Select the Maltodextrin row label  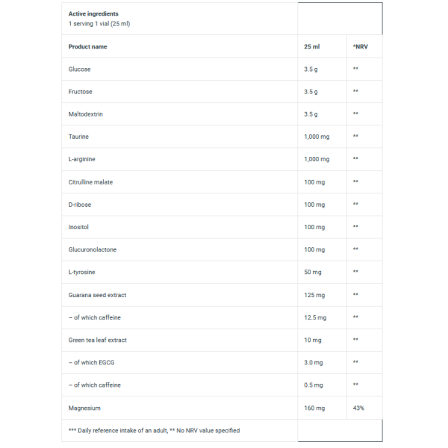point(85,114)
